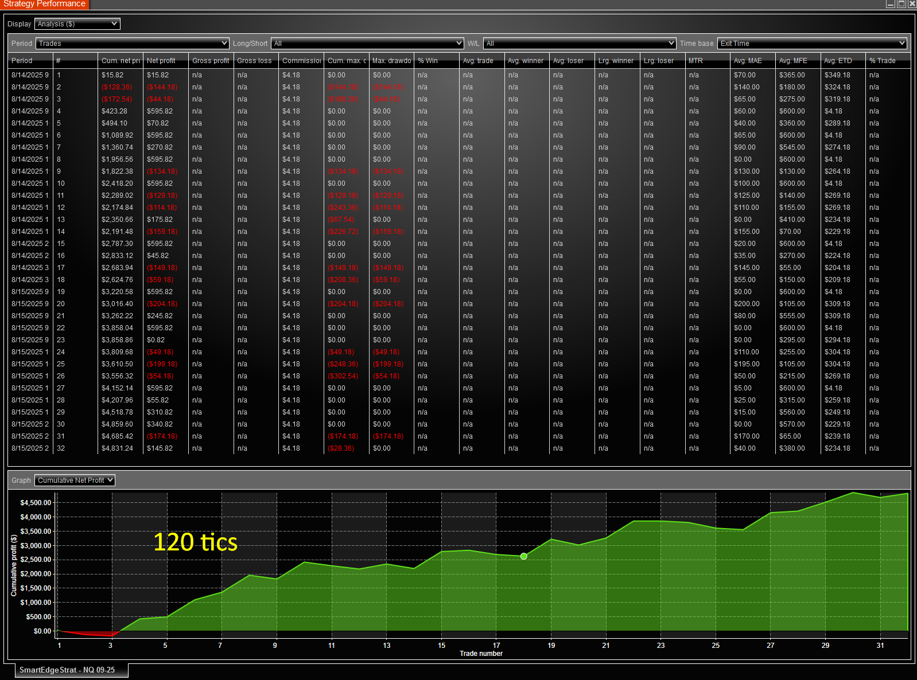
Task: Click the Max. drawdown column header
Action: click(391, 61)
